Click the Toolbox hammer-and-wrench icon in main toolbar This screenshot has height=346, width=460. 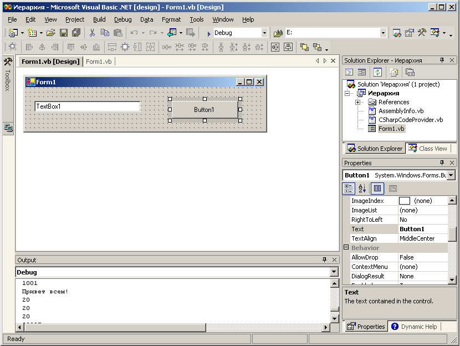422,32
